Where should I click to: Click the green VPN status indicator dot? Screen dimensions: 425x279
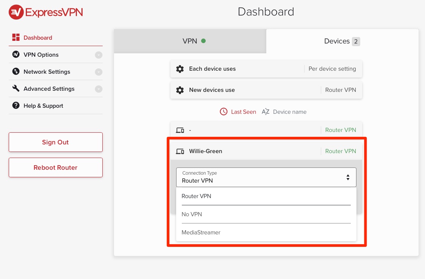click(203, 41)
